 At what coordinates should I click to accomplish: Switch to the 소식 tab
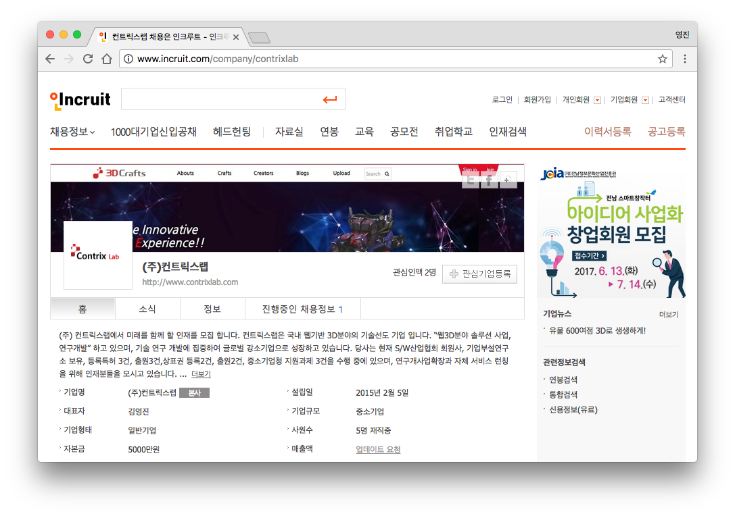click(147, 309)
